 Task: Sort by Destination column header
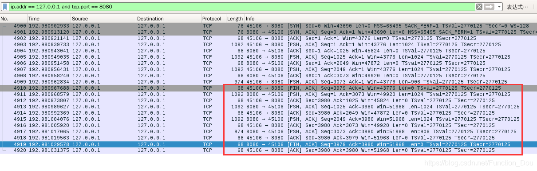(168, 19)
